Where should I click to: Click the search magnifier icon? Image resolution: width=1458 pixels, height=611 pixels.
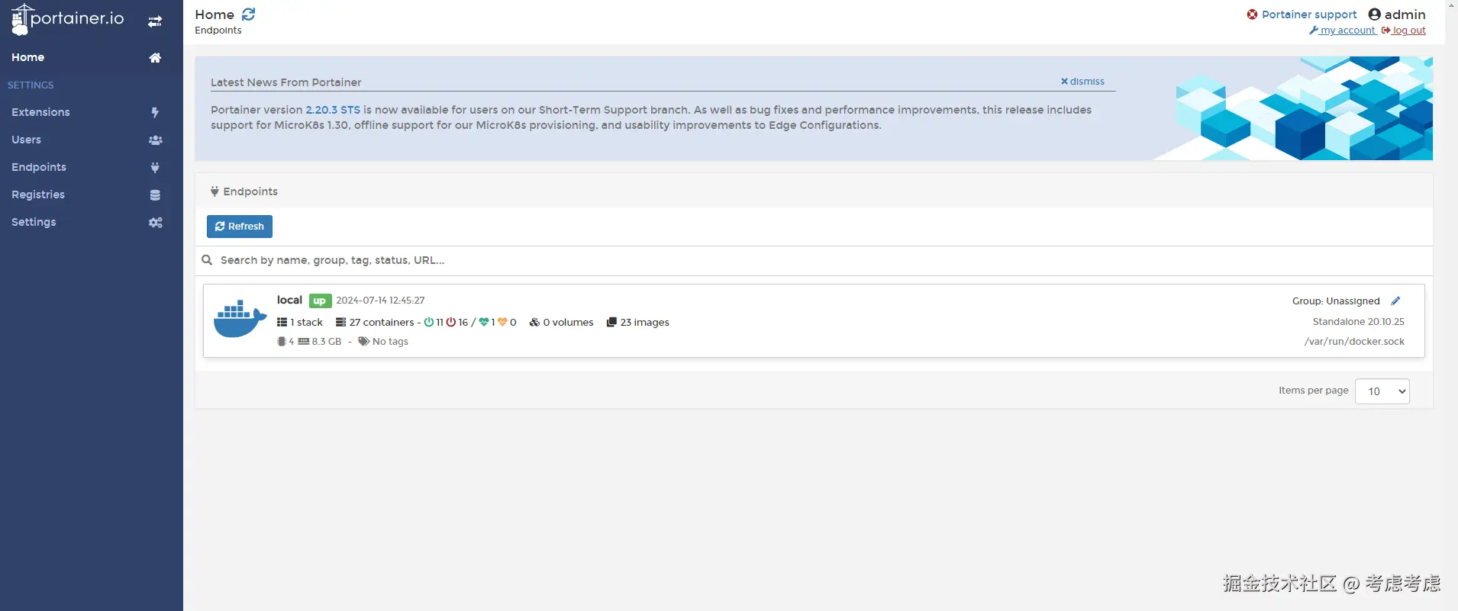207,260
